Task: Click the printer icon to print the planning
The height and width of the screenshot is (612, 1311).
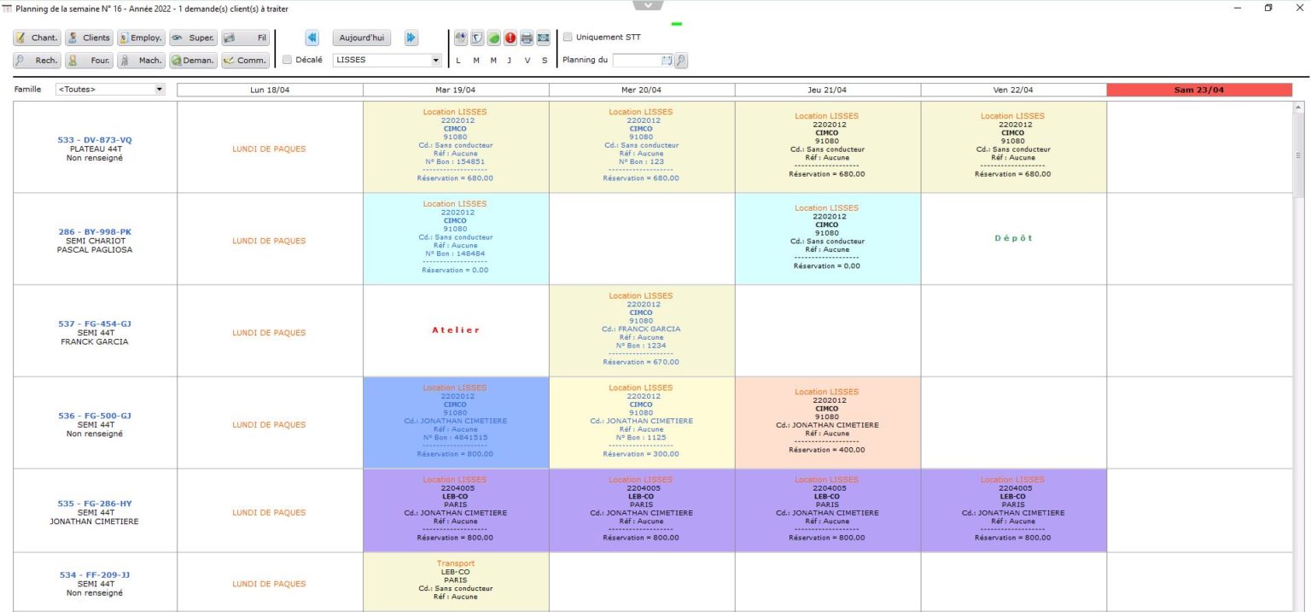Action: click(527, 38)
